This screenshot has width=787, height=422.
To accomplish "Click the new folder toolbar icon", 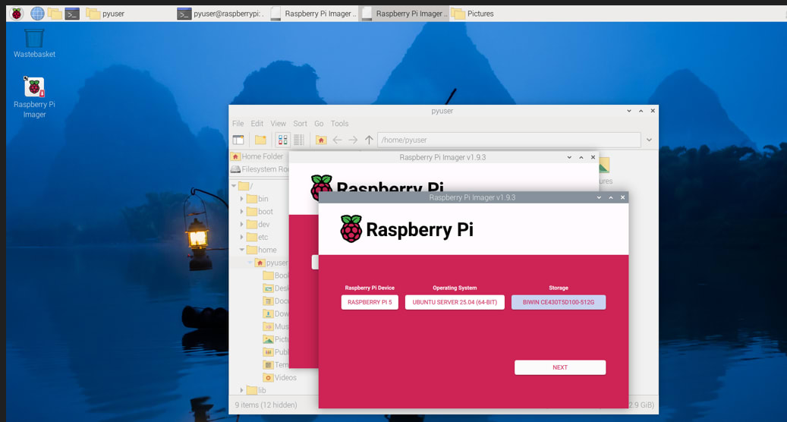I will [x=260, y=140].
